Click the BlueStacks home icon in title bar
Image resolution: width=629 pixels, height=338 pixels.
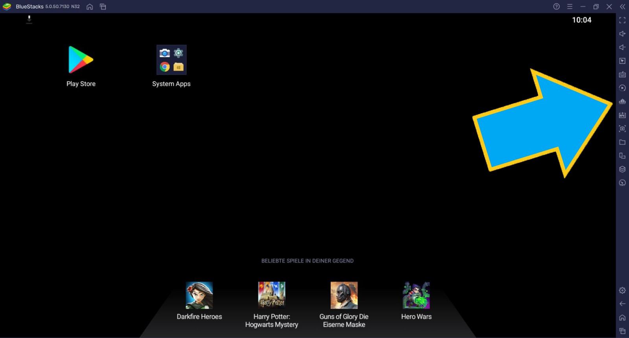[x=90, y=7]
